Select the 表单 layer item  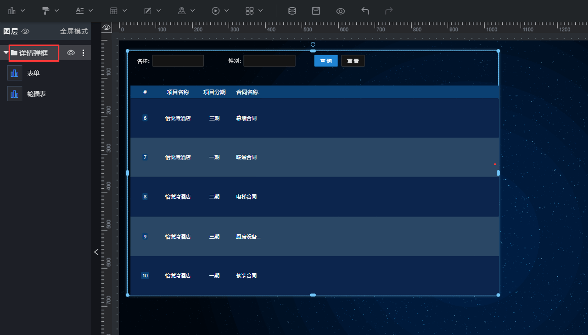[33, 73]
